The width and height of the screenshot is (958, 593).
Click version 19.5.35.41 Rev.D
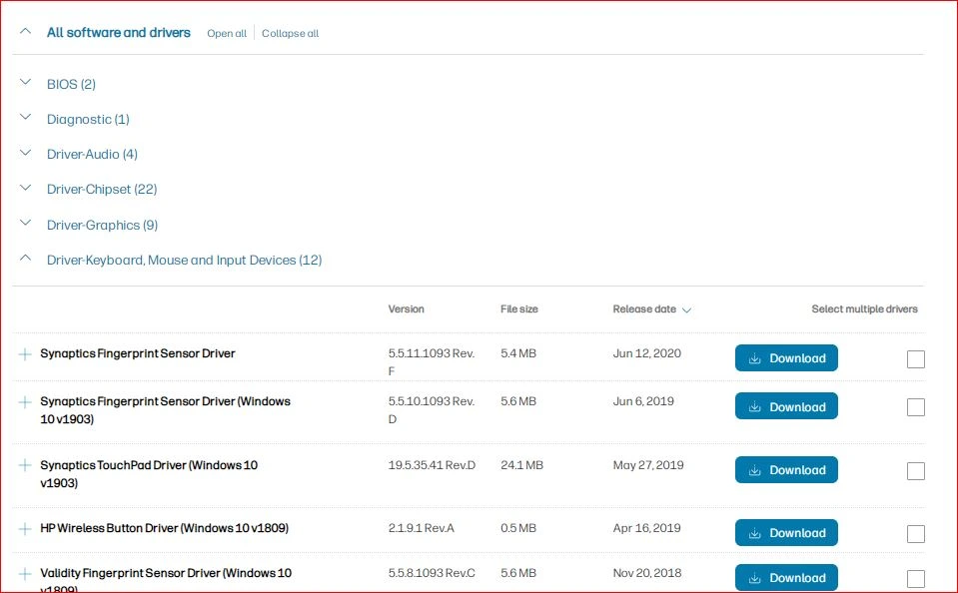(432, 465)
